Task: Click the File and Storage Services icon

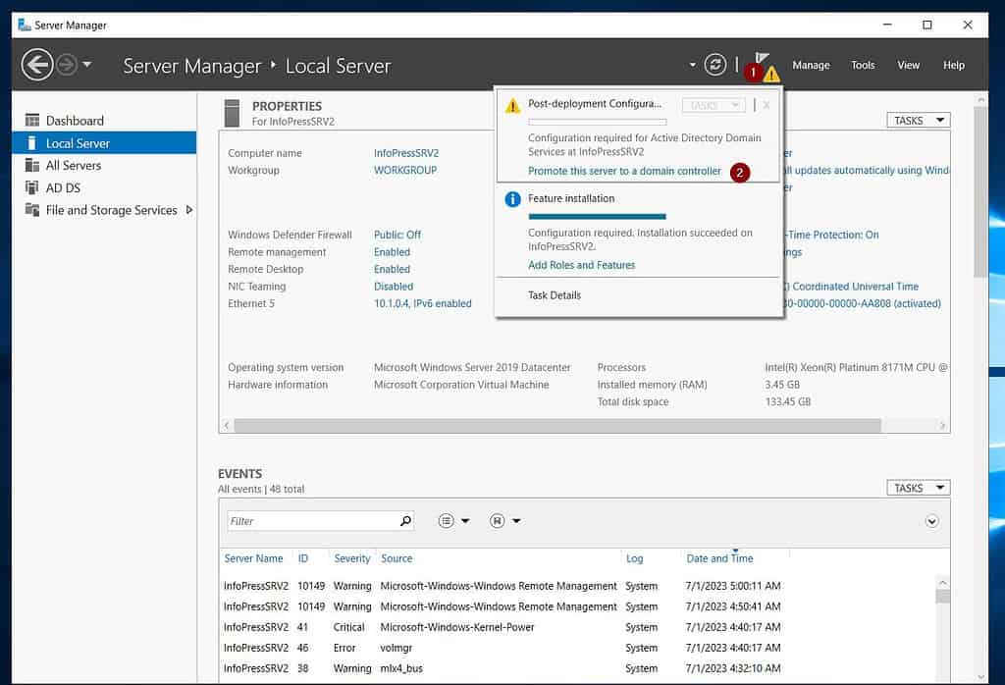Action: tap(32, 210)
